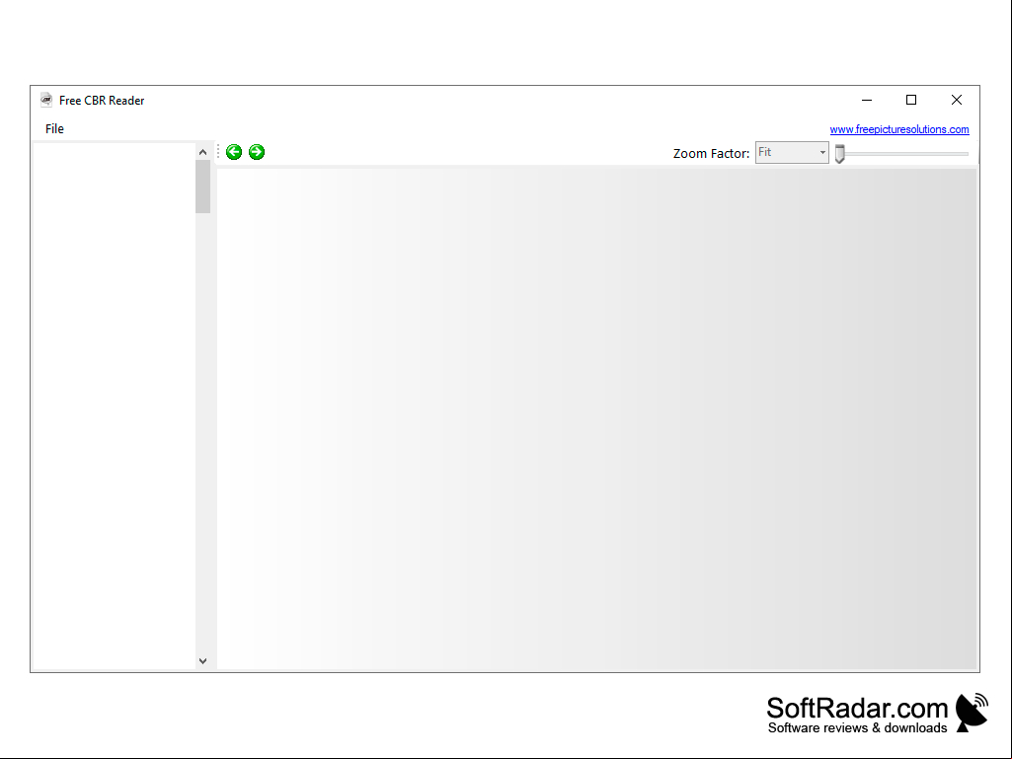
Task: Visit www.freepicturesolutions.com link
Action: point(899,129)
